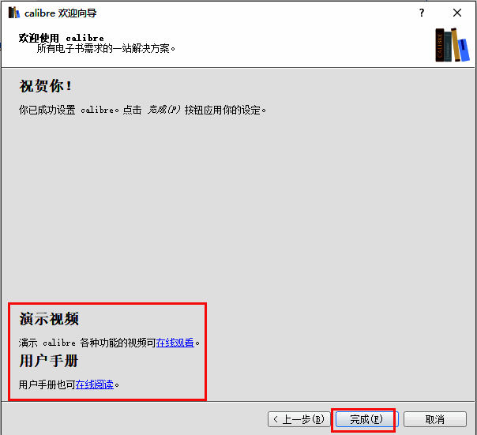Viewport: 477px width, 435px height.
Task: Click the 完成(F) finish button
Action: click(x=367, y=419)
